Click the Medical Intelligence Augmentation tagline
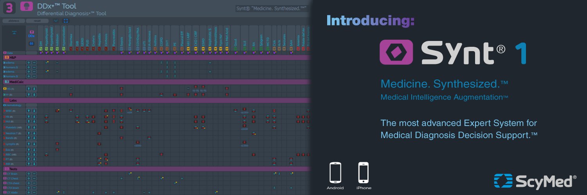The height and width of the screenshot is (195, 587). [x=444, y=97]
